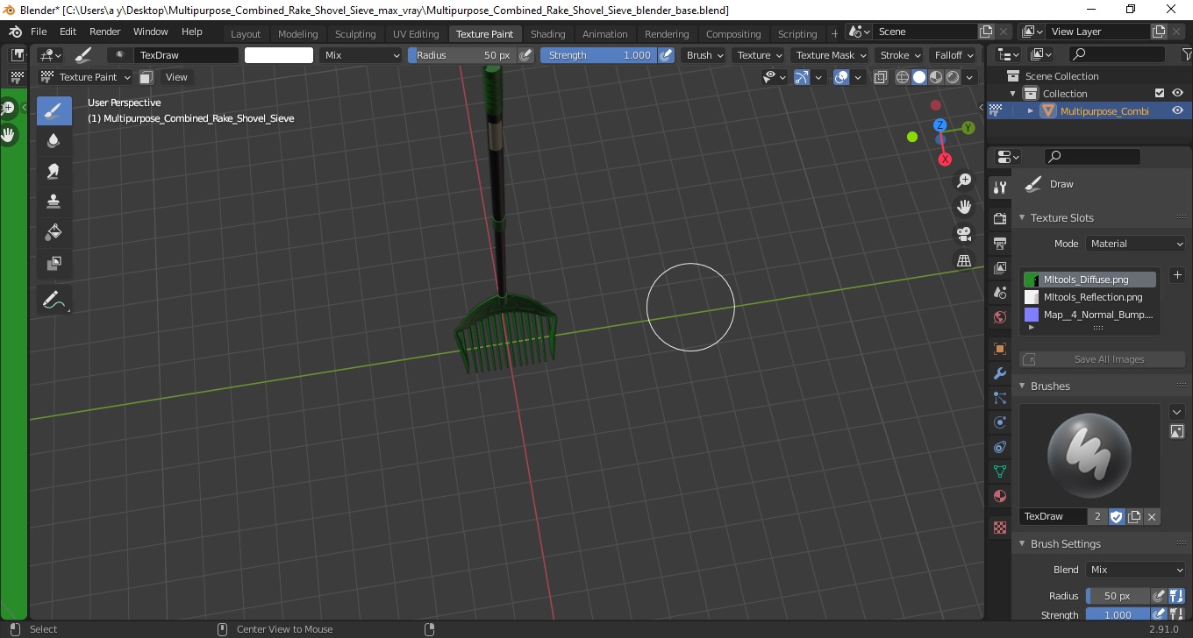Open the Brush header dropdown
This screenshot has height=638, width=1193.
(x=705, y=55)
